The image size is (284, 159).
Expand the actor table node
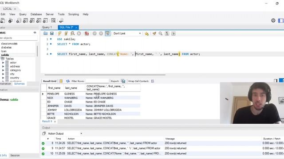[3, 63]
